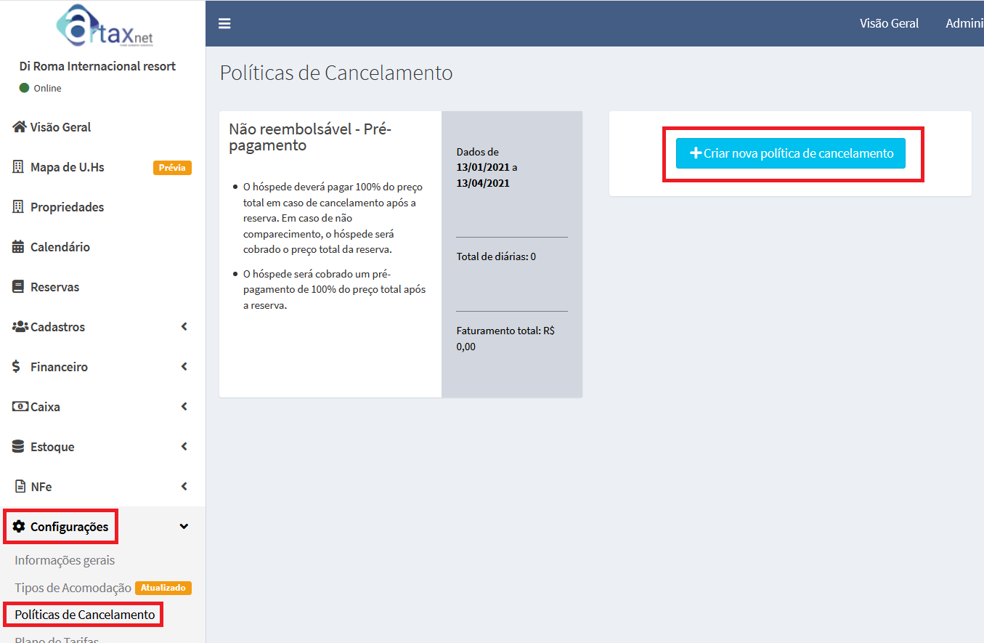Click the document icon beside NFe

pos(20,487)
